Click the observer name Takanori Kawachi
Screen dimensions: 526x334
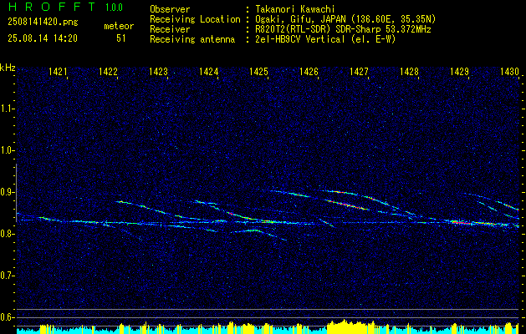(x=295, y=9)
